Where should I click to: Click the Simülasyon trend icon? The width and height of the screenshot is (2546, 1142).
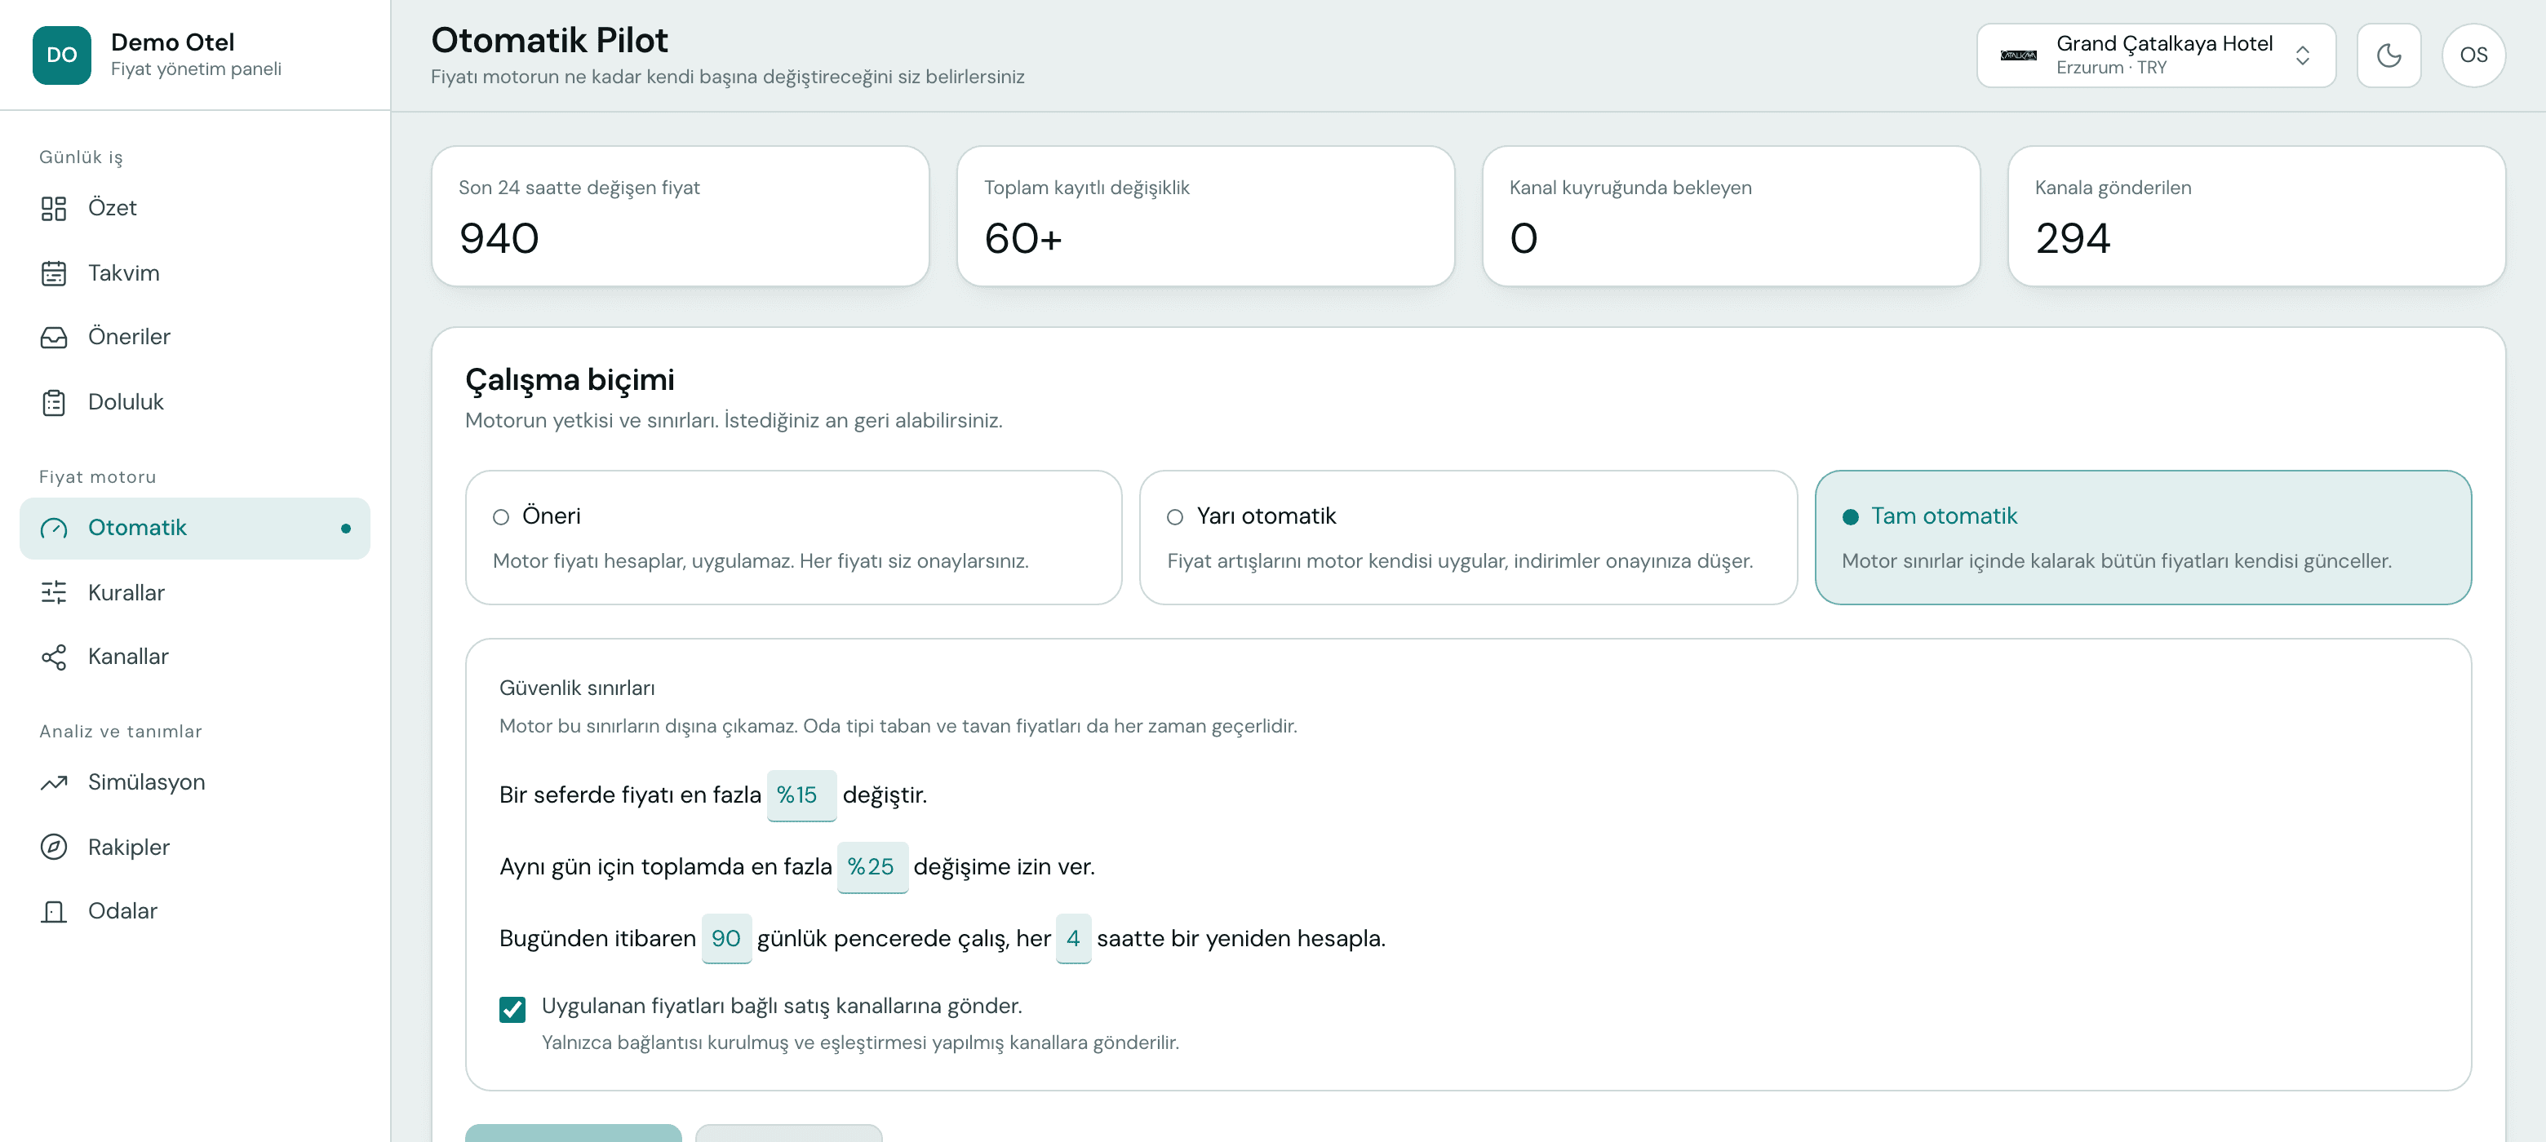click(53, 782)
